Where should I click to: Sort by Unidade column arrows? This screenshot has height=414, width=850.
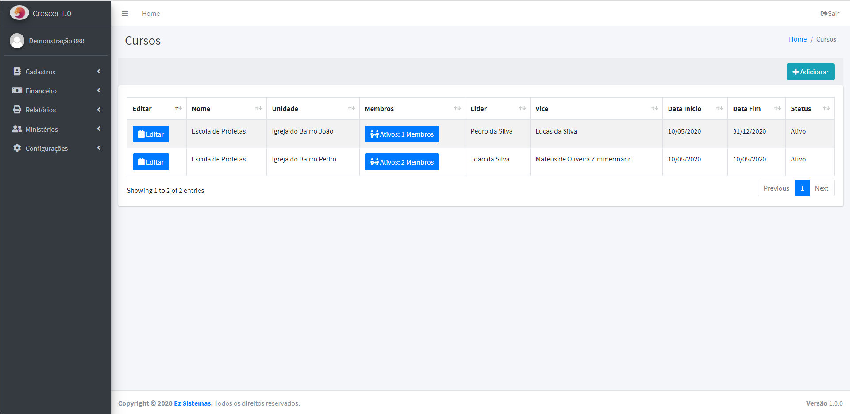351,109
